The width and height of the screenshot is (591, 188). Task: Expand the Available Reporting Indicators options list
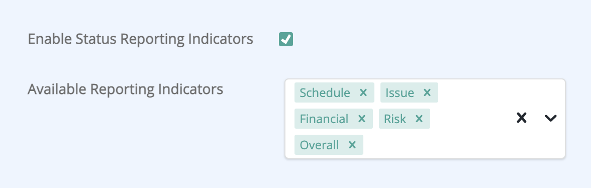551,118
